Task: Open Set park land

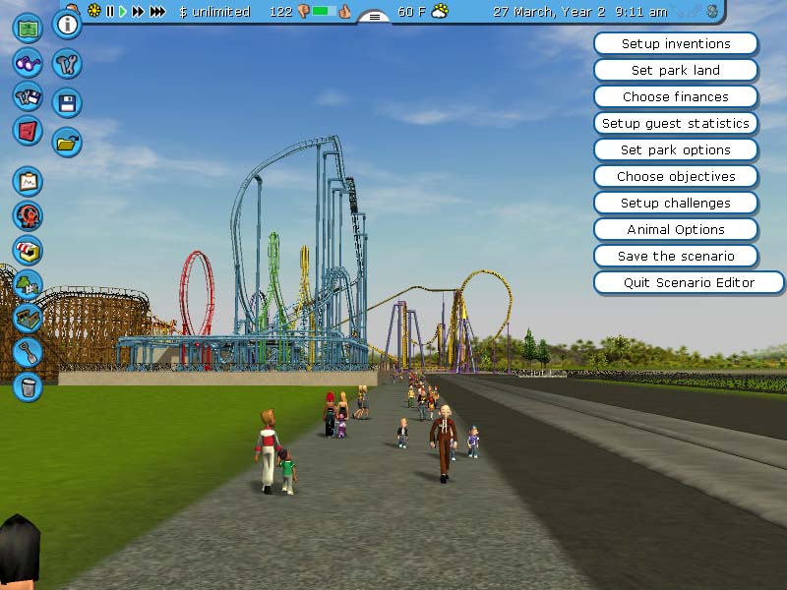Action: pos(676,70)
